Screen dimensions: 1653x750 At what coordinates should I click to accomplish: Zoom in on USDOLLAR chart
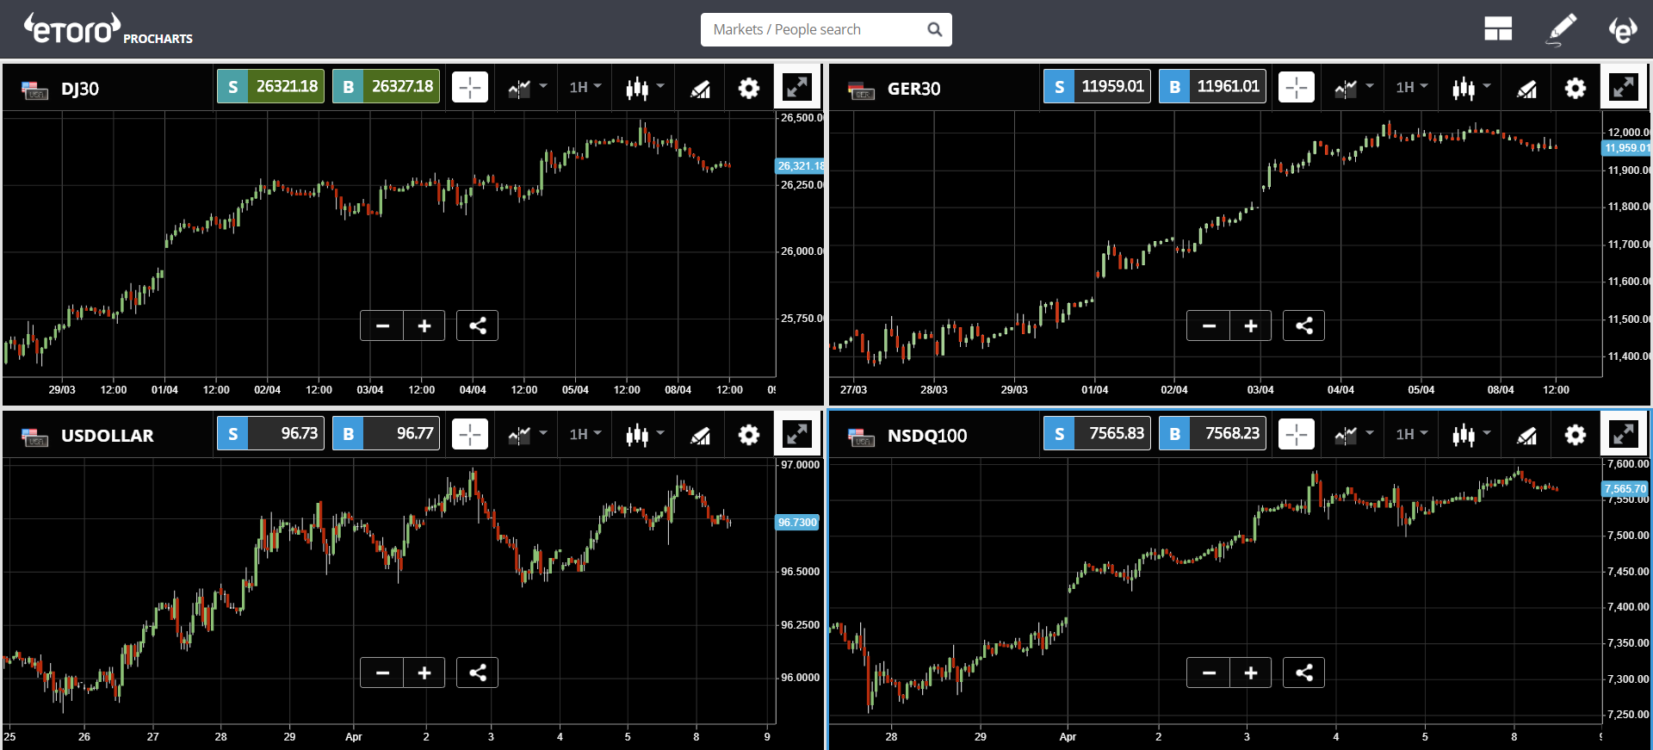[x=424, y=673]
